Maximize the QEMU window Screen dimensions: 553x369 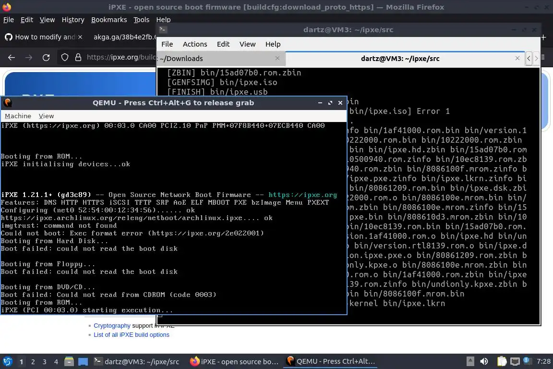[x=330, y=103]
